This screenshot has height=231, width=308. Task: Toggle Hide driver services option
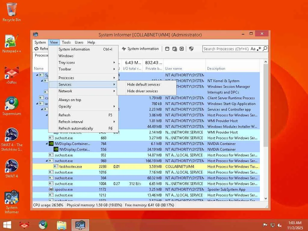point(146,91)
